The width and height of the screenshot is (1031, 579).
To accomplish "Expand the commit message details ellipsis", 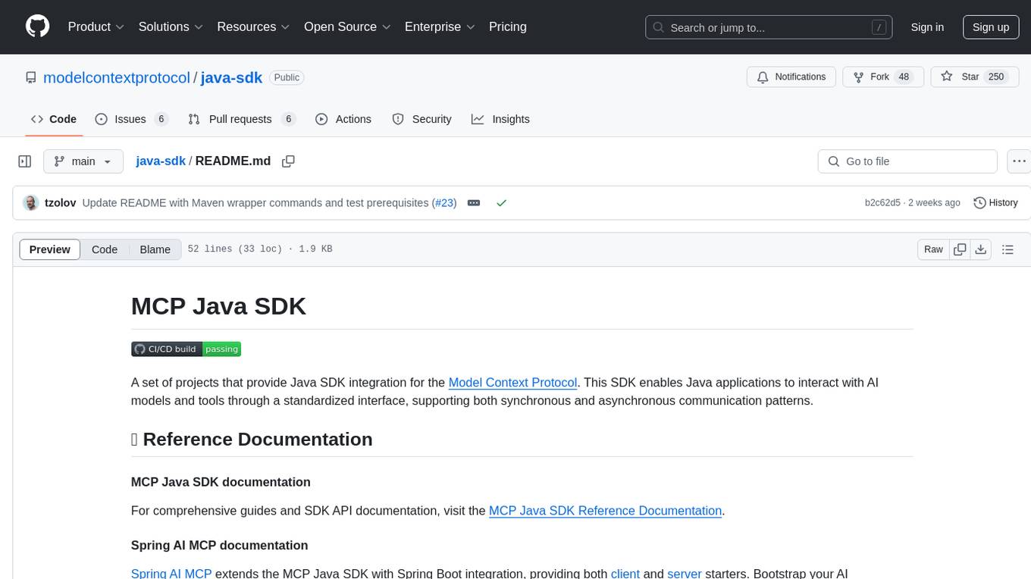I will (474, 203).
